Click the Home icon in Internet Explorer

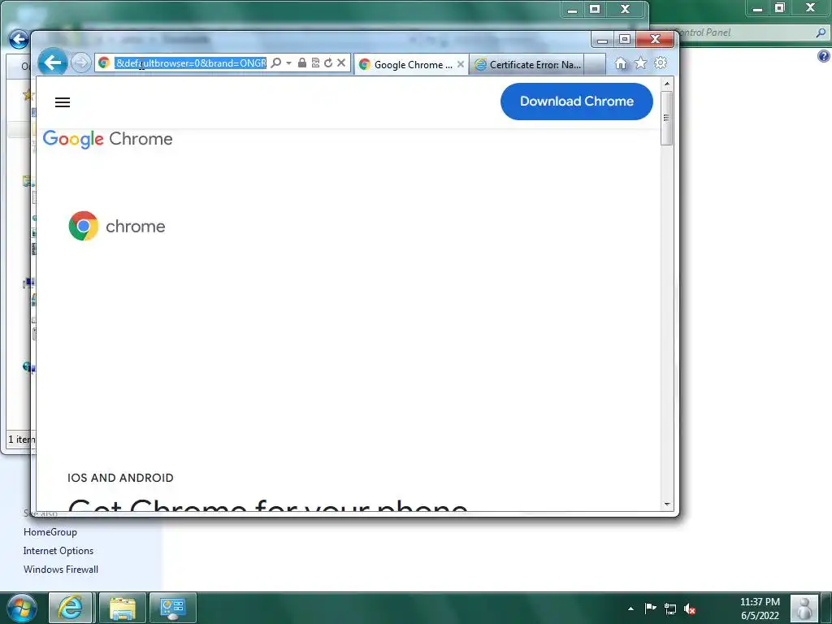620,63
